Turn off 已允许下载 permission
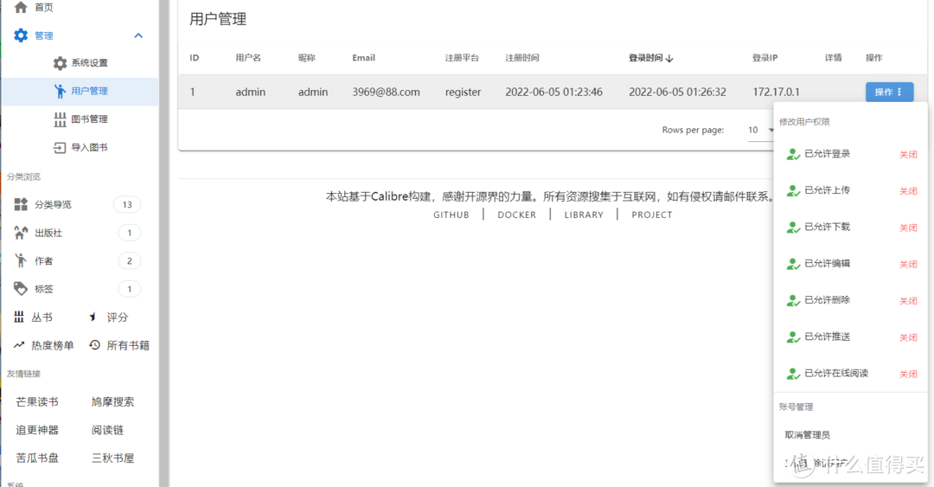Viewport: 934px width, 487px height. 908,227
